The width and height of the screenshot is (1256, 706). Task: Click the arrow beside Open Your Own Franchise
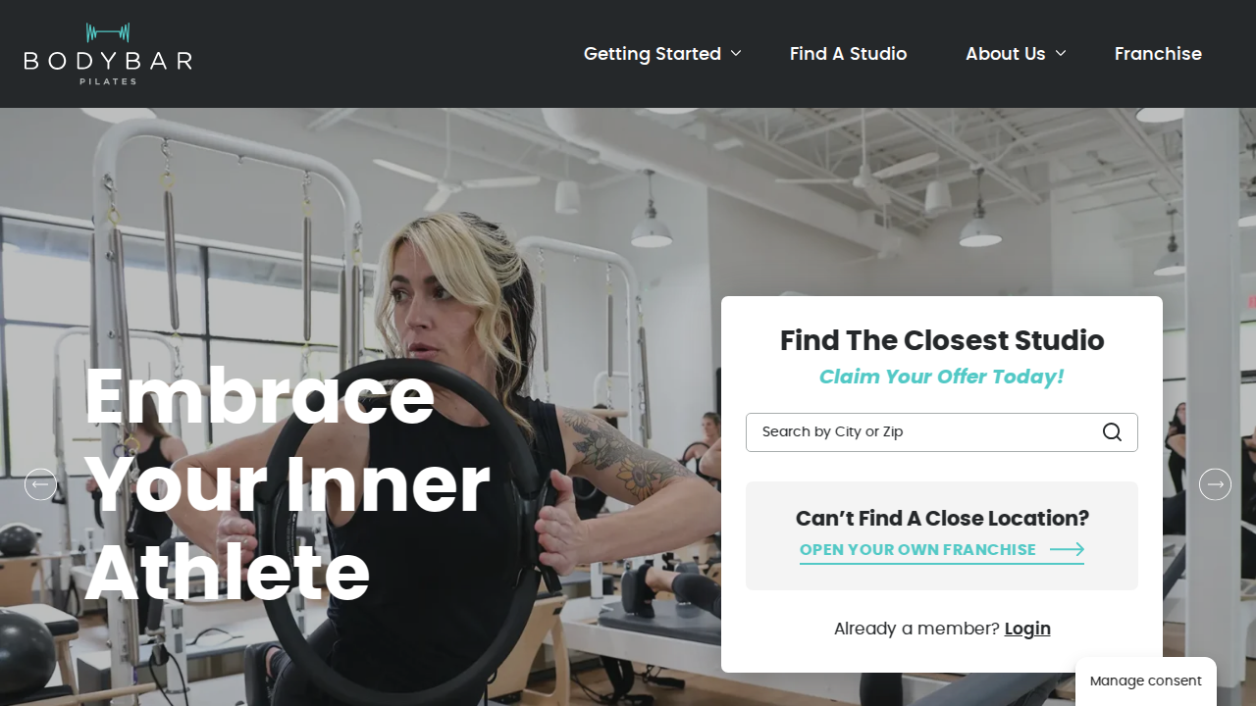1067,550
